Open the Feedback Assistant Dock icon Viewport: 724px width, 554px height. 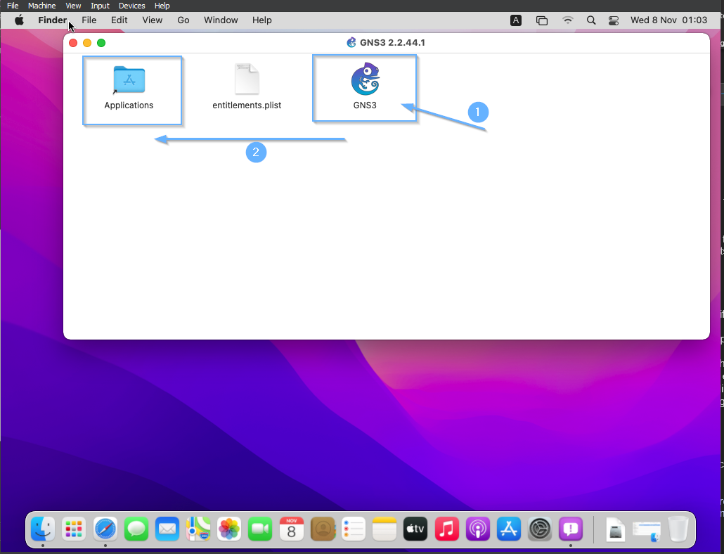click(x=571, y=528)
